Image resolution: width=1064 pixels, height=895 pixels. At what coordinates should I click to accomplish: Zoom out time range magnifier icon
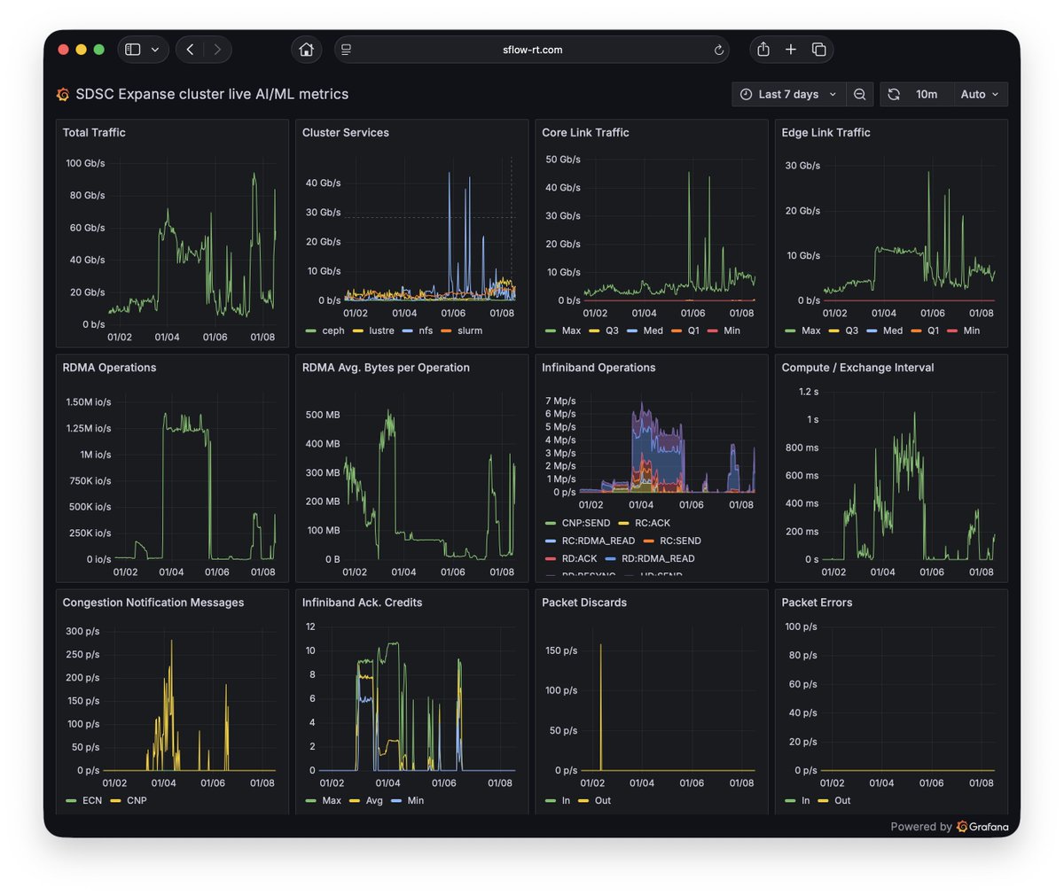[x=859, y=94]
